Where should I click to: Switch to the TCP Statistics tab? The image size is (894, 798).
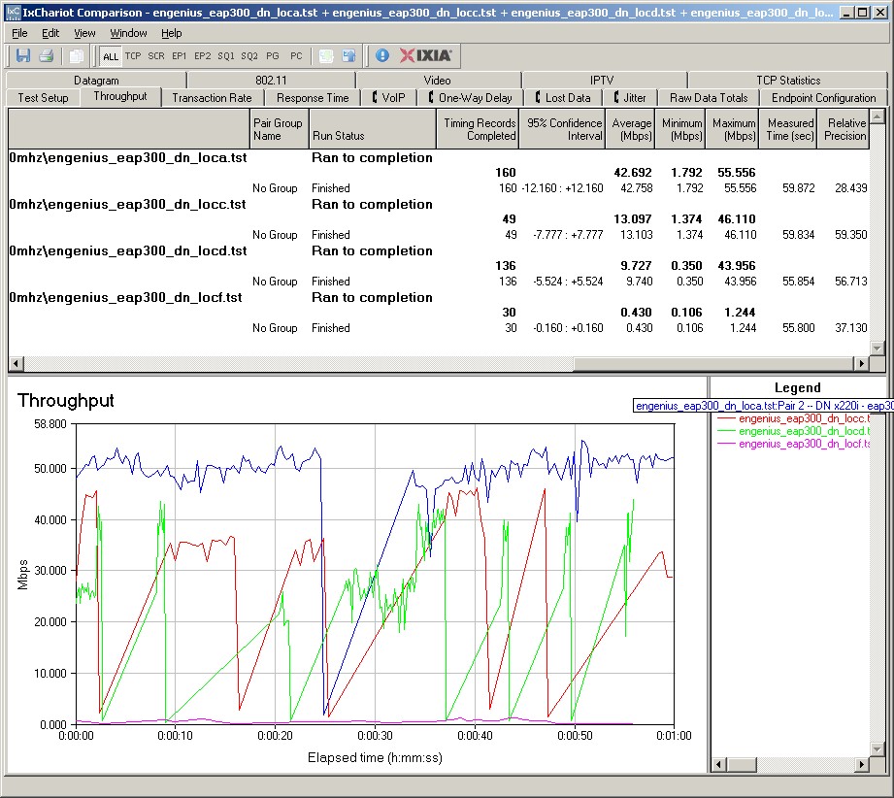(x=788, y=81)
